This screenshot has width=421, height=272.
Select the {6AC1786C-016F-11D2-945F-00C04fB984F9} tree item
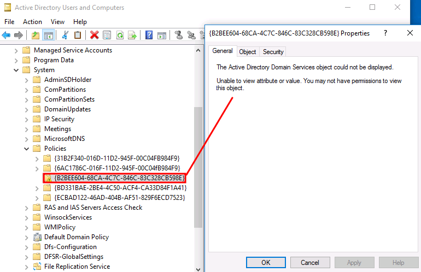click(118, 168)
